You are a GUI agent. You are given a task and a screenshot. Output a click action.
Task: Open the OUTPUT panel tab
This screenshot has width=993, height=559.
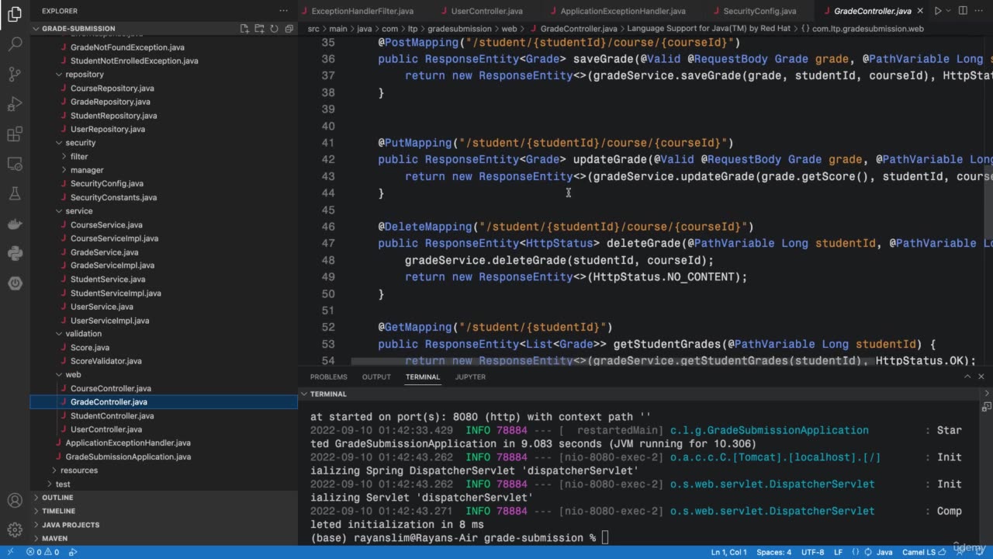376,377
